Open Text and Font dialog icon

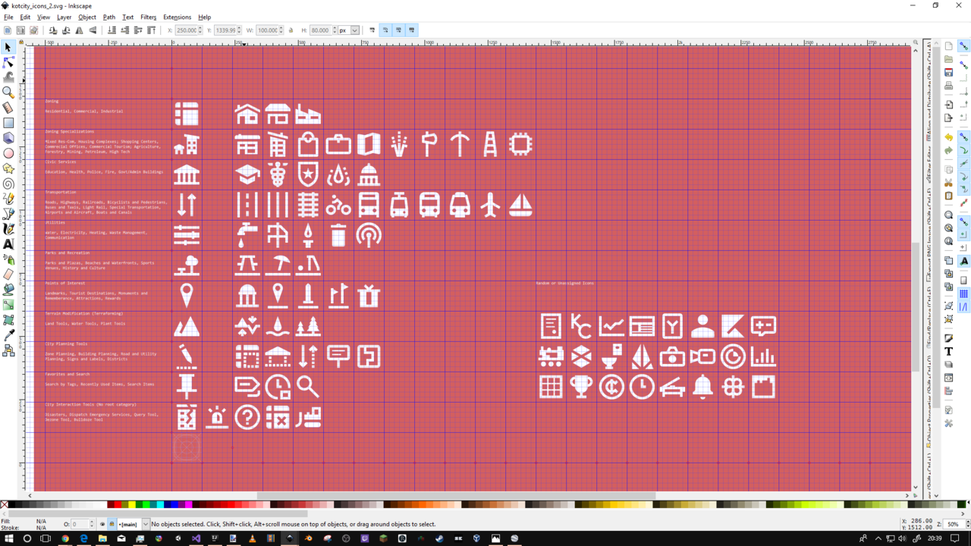point(949,352)
